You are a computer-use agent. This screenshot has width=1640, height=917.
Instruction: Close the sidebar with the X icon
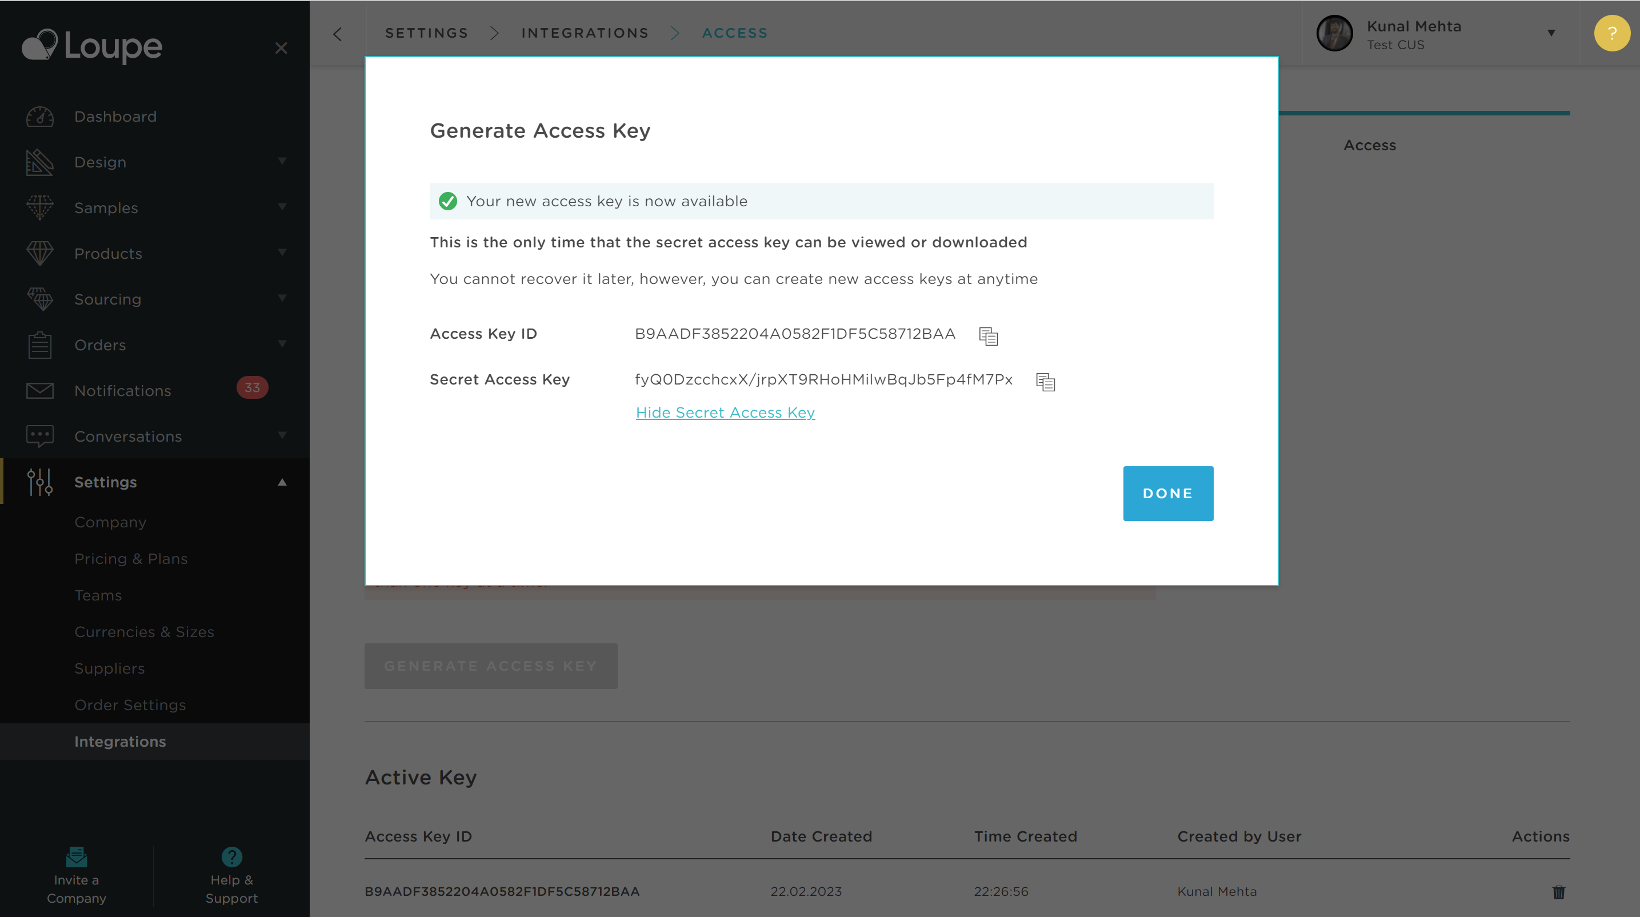coord(281,48)
